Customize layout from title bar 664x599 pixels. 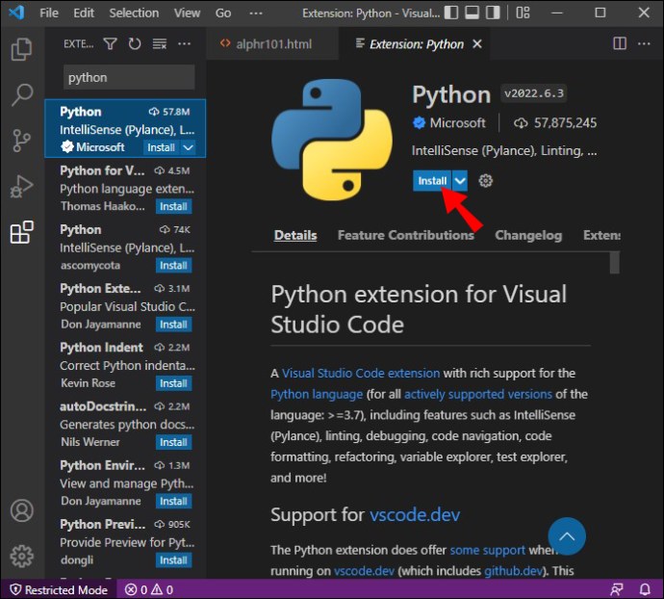(x=523, y=13)
